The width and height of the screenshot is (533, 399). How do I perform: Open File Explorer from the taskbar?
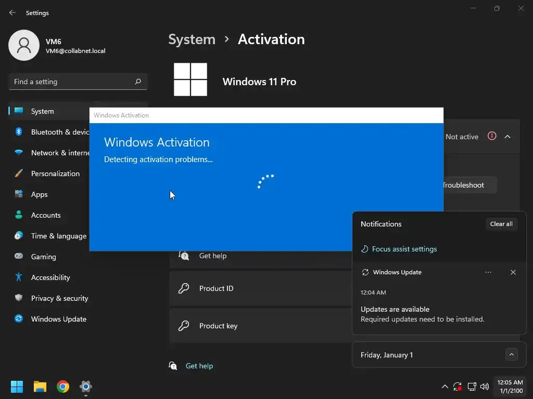coord(40,387)
